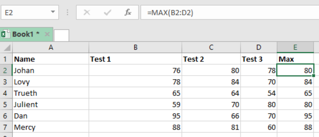Screen dimensions: 319x137
Task: Select Mercy's Max value 88
Action: (x=295, y=127)
